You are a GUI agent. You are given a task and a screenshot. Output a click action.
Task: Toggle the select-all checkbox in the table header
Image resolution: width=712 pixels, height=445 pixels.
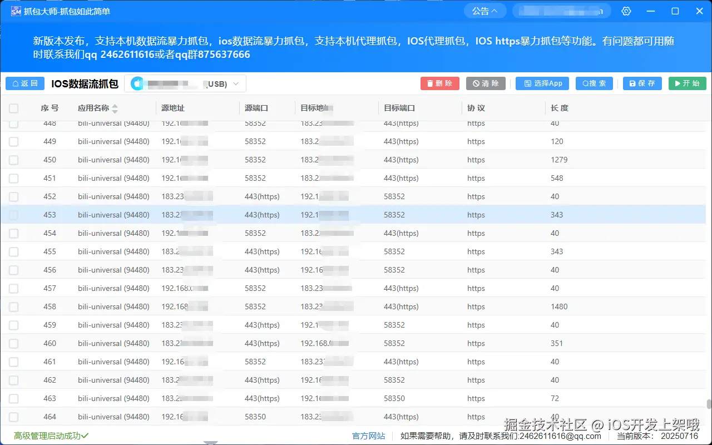pyautogui.click(x=13, y=108)
